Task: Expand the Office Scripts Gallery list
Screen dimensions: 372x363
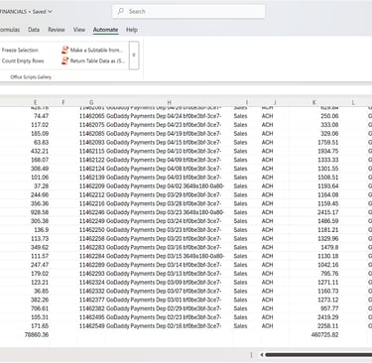Action: click(134, 56)
